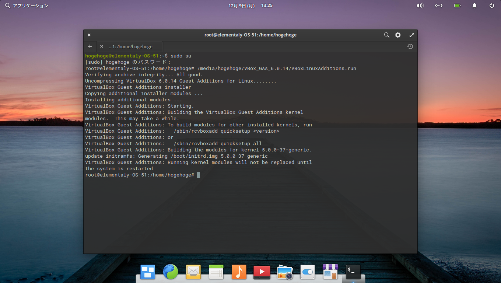
Task: Click the 'the system is restarted' line
Action: pyautogui.click(x=119, y=169)
